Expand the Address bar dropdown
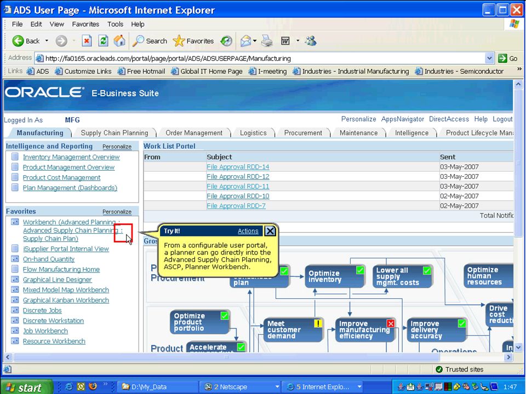The image size is (526, 394). tap(489, 59)
